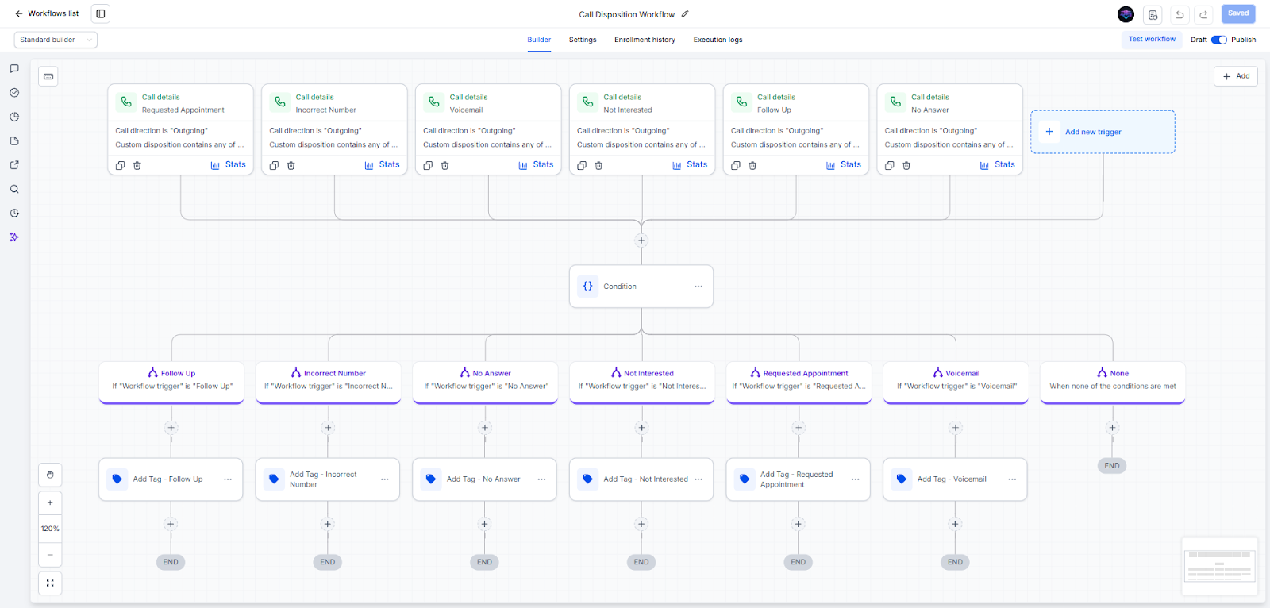
Task: Click the Test workflow button
Action: (1152, 40)
